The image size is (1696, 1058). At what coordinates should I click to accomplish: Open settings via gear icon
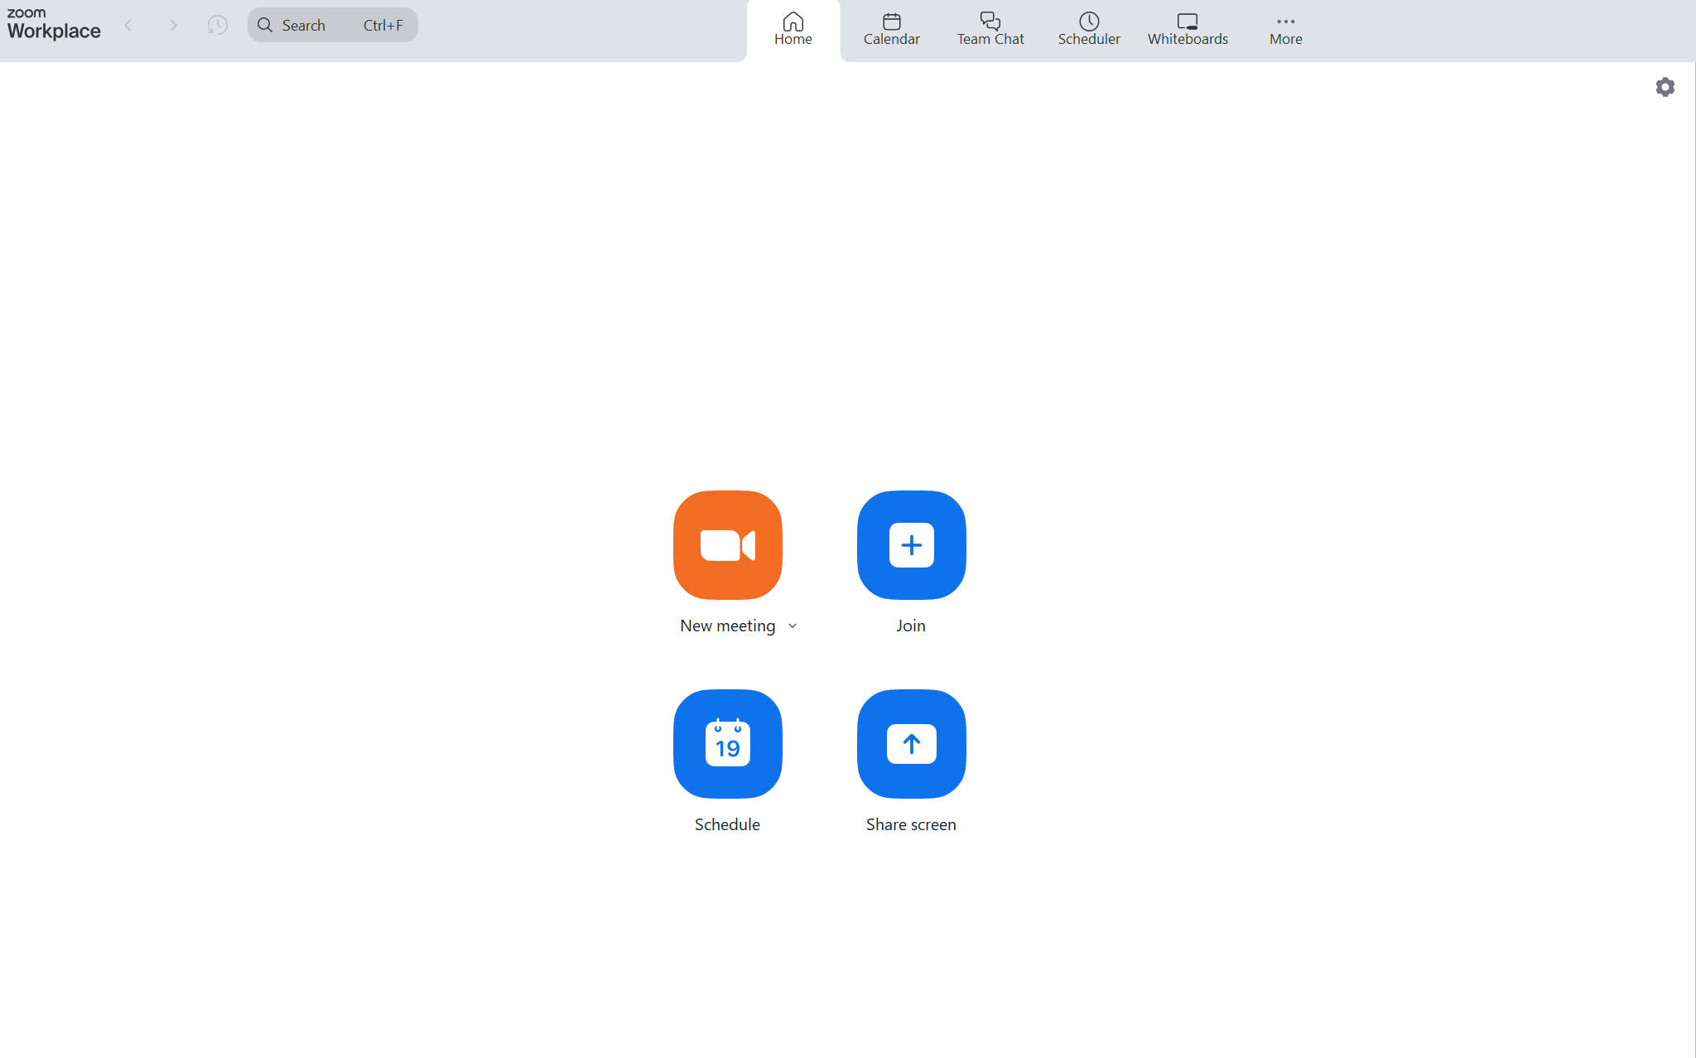point(1665,87)
